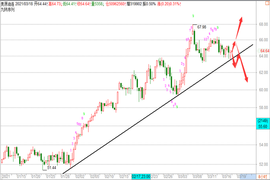Click the small triangle in top-right corner

point(267,3)
